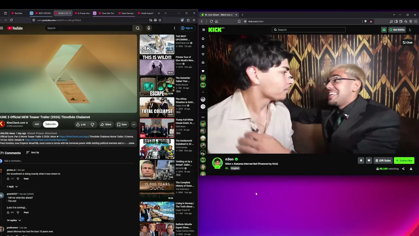Open KinoCheck.com channel name link
The width and height of the screenshot is (419, 236).
pos(16,123)
